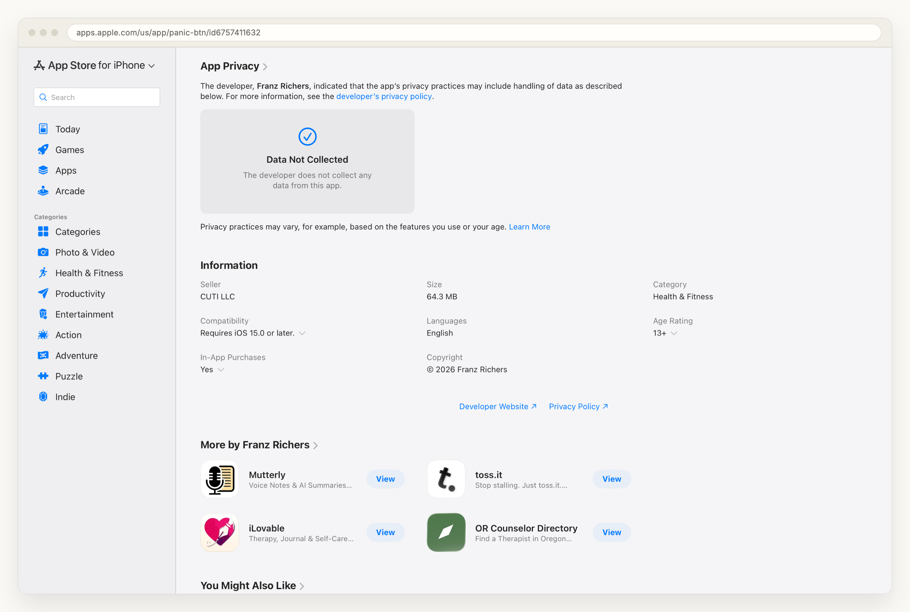Screen dimensions: 910x612
Task: Open the App Privacy section chevron
Action: pyautogui.click(x=265, y=67)
